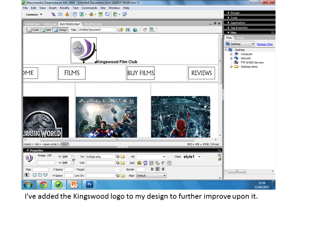Screen dimensions: 321x240
Task: Click the Sharpen image icon
Action: pos(169,163)
